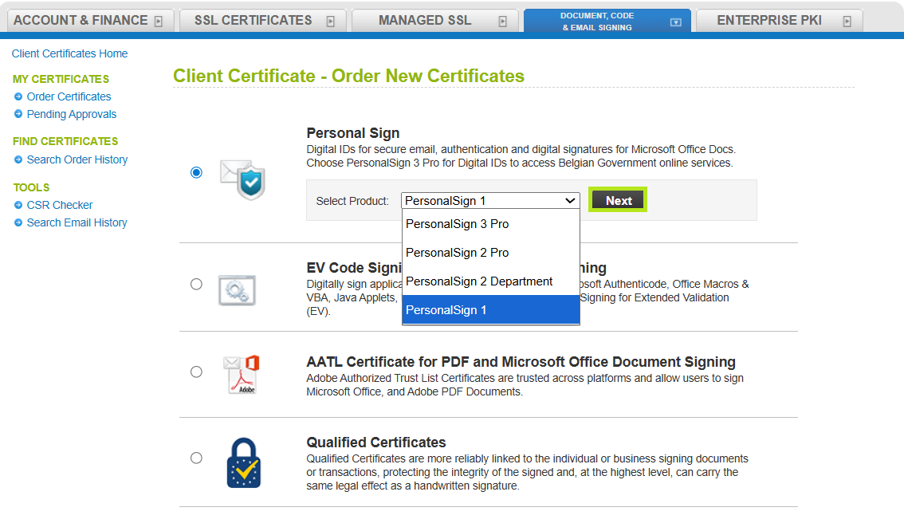Expand the SSL Certificates tab menu
904x531 pixels.
pyautogui.click(x=330, y=20)
